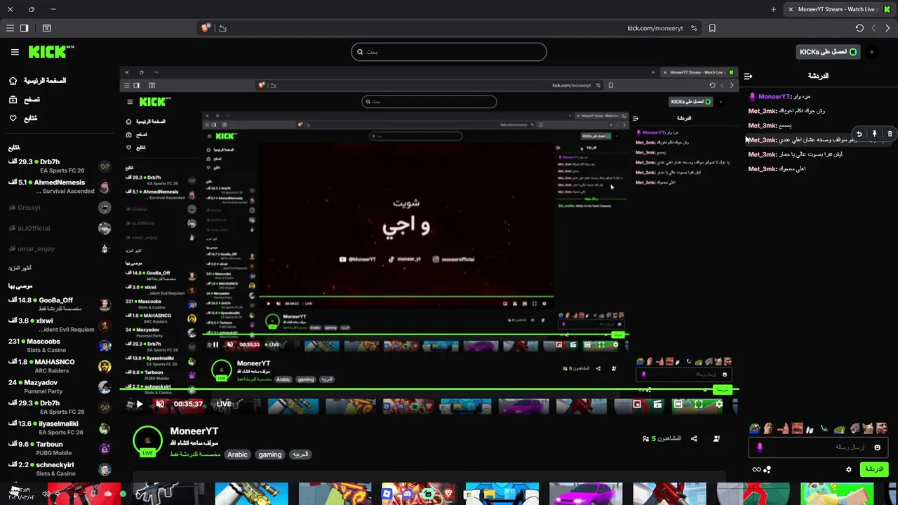Pin the hovered chat message
Image resolution: width=898 pixels, height=505 pixels.
[x=874, y=133]
